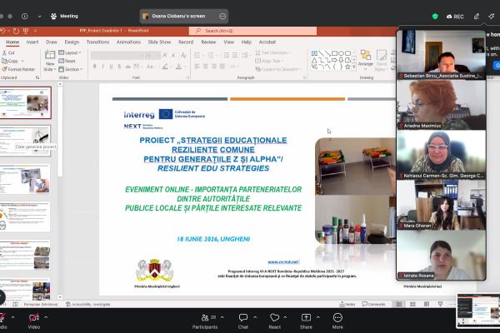The image size is (500, 333).
Task: Click the Increase Font Size icon
Action: pyautogui.click(x=165, y=56)
